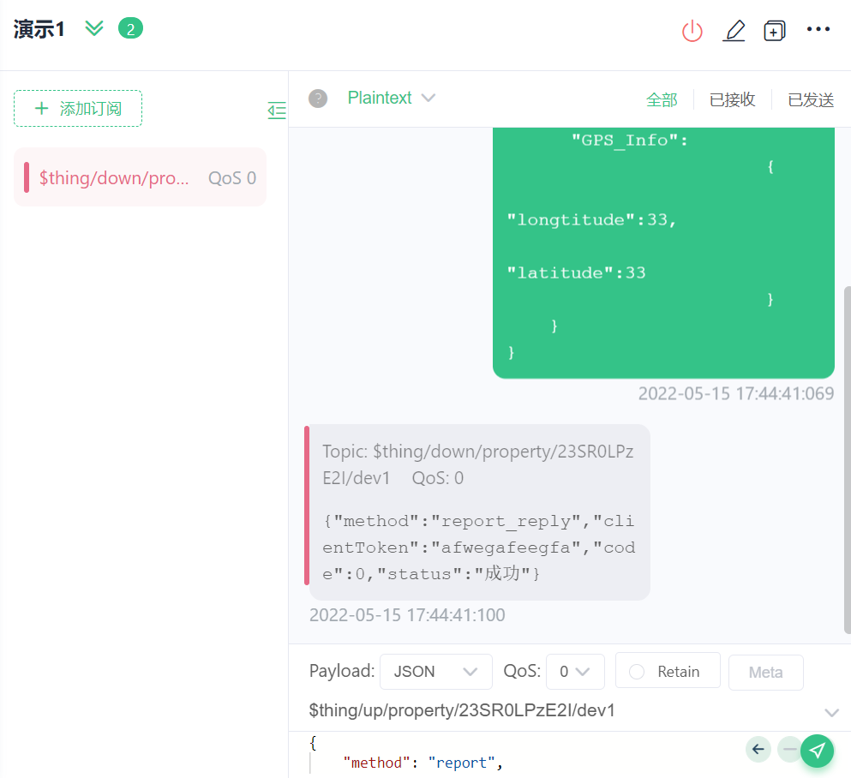Switch to the 已接收 messages tab
The height and width of the screenshot is (778, 851).
click(732, 99)
